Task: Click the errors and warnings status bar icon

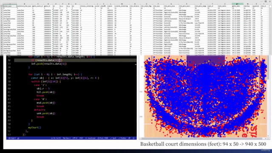Action: pos(12,138)
